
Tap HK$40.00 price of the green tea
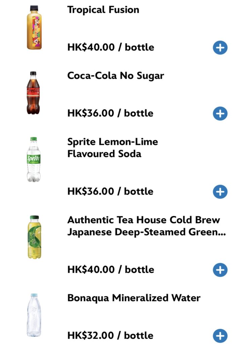point(111,270)
